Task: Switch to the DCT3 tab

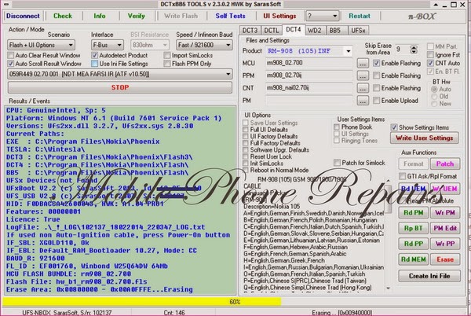Action: [x=250, y=31]
